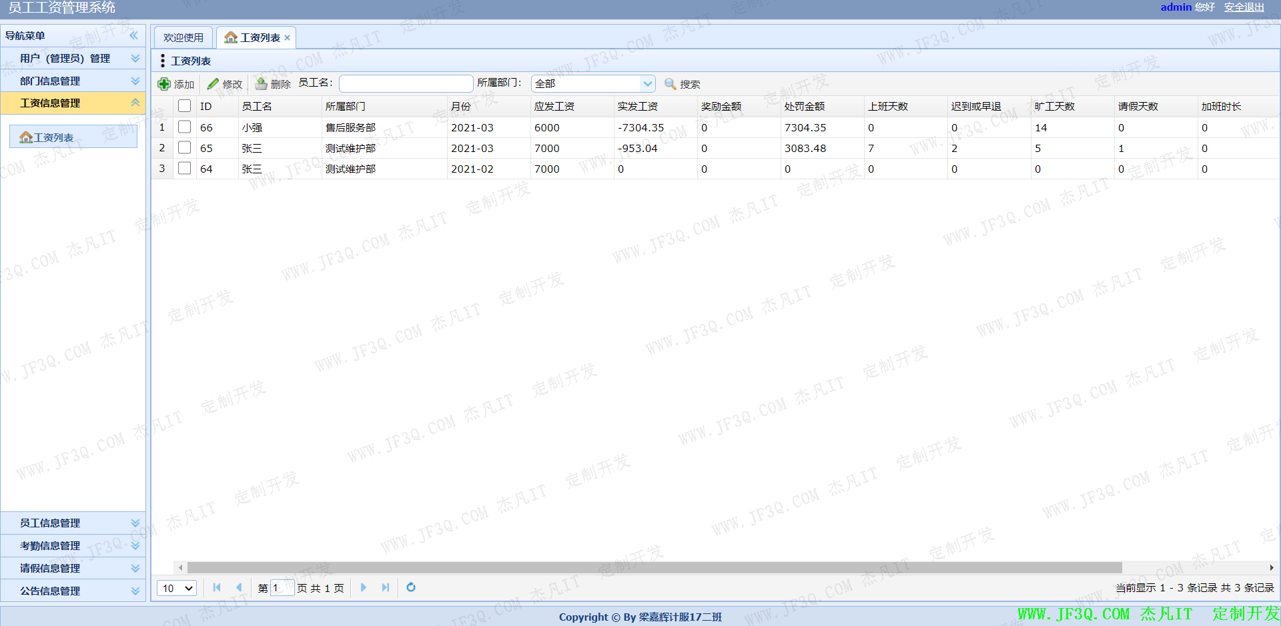Image resolution: width=1281 pixels, height=626 pixels.
Task: Switch to the 欢迎使用 tab
Action: point(183,38)
